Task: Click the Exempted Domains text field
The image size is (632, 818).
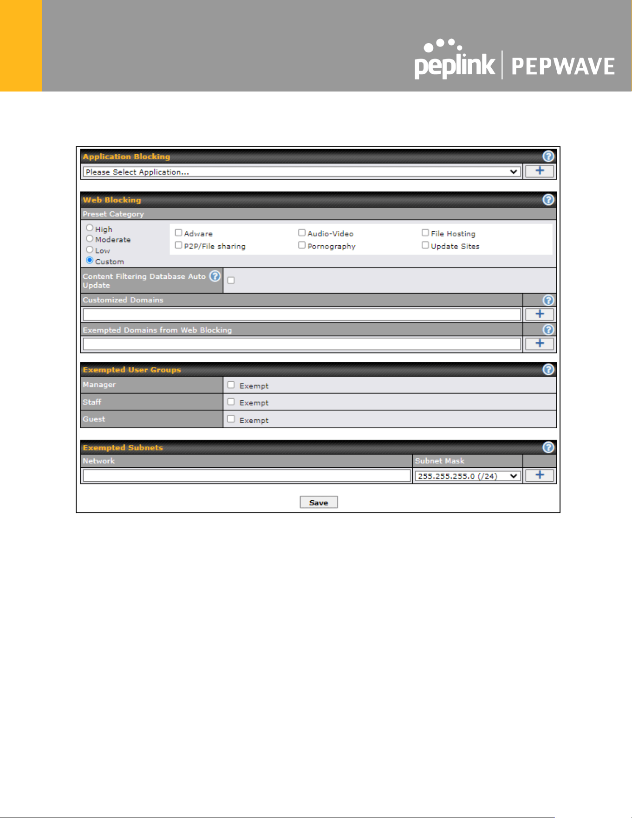Action: [302, 344]
